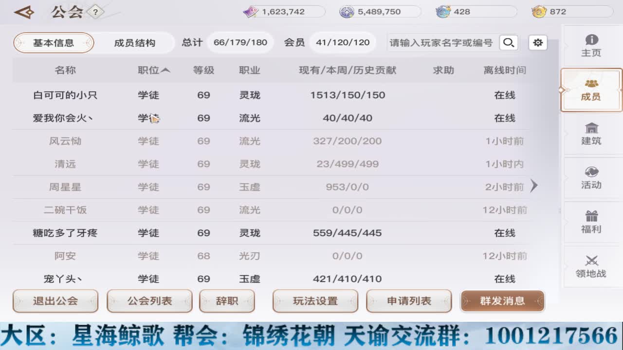Viewport: 623px width, 350px height.
Task: Open the 活动 panel from the sidebar
Action: [x=591, y=178]
